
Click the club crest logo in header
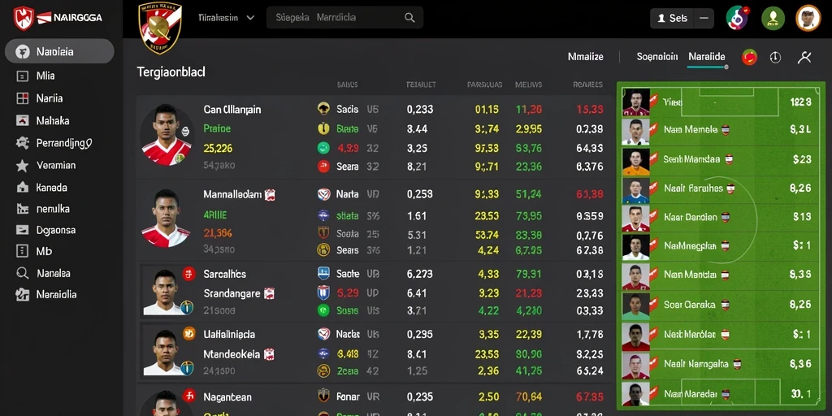[x=160, y=27]
